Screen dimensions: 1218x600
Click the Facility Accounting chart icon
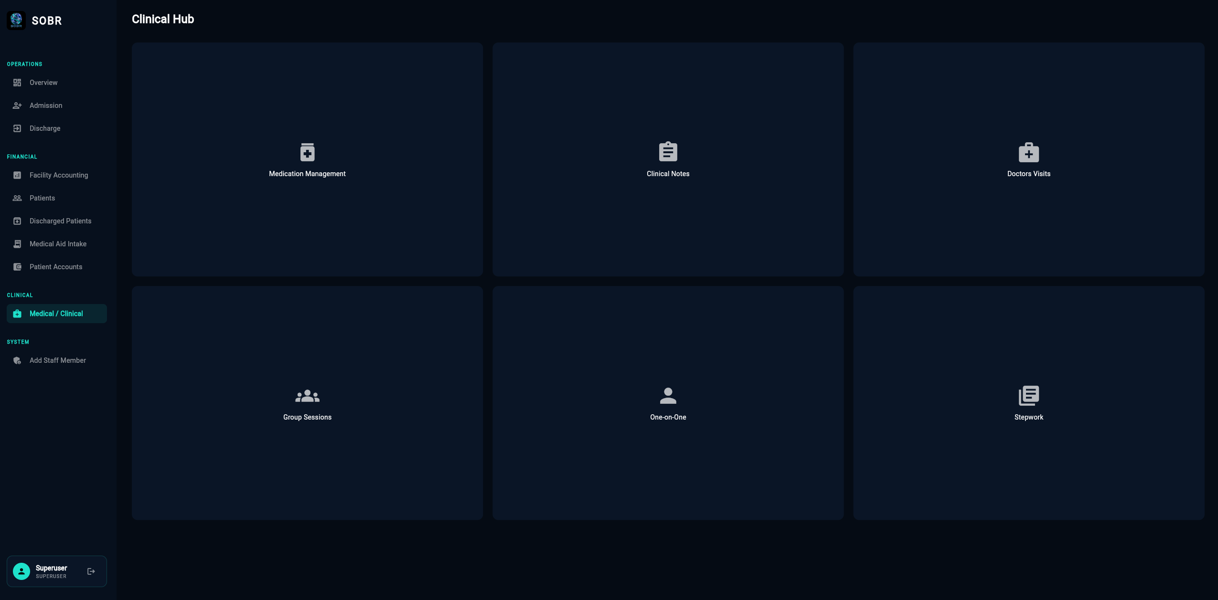tap(17, 175)
